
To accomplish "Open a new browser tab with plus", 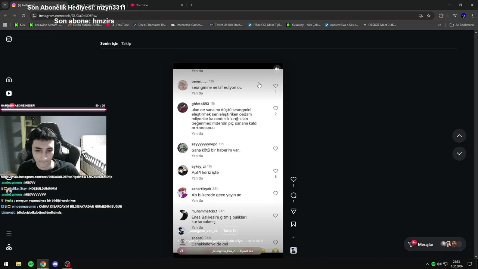I will point(191,5).
